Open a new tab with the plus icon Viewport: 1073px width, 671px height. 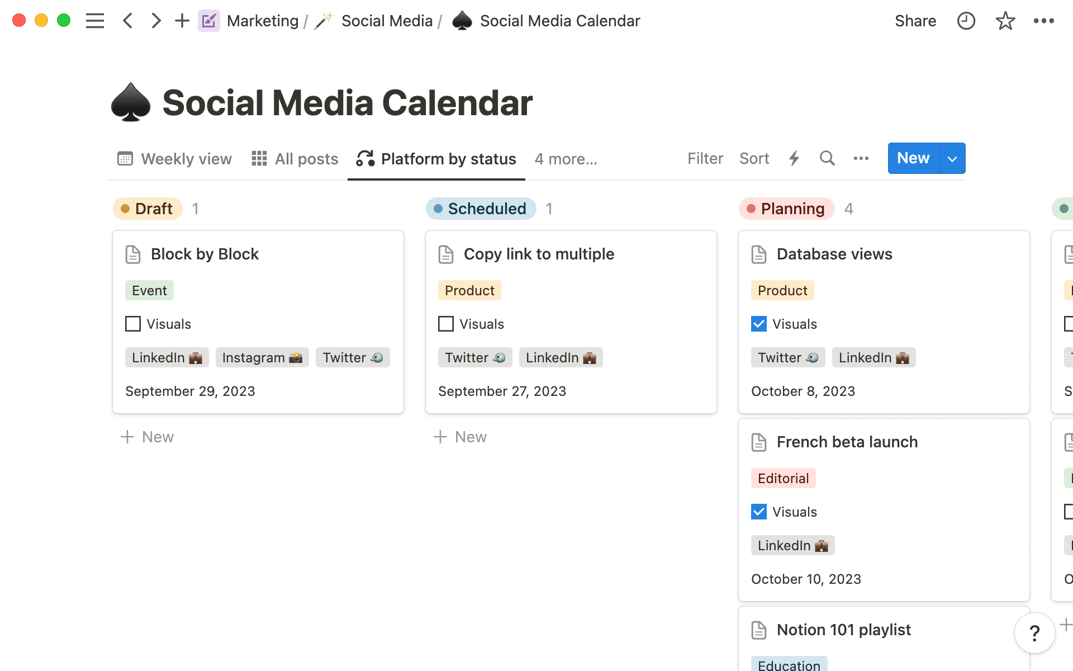[x=181, y=21]
